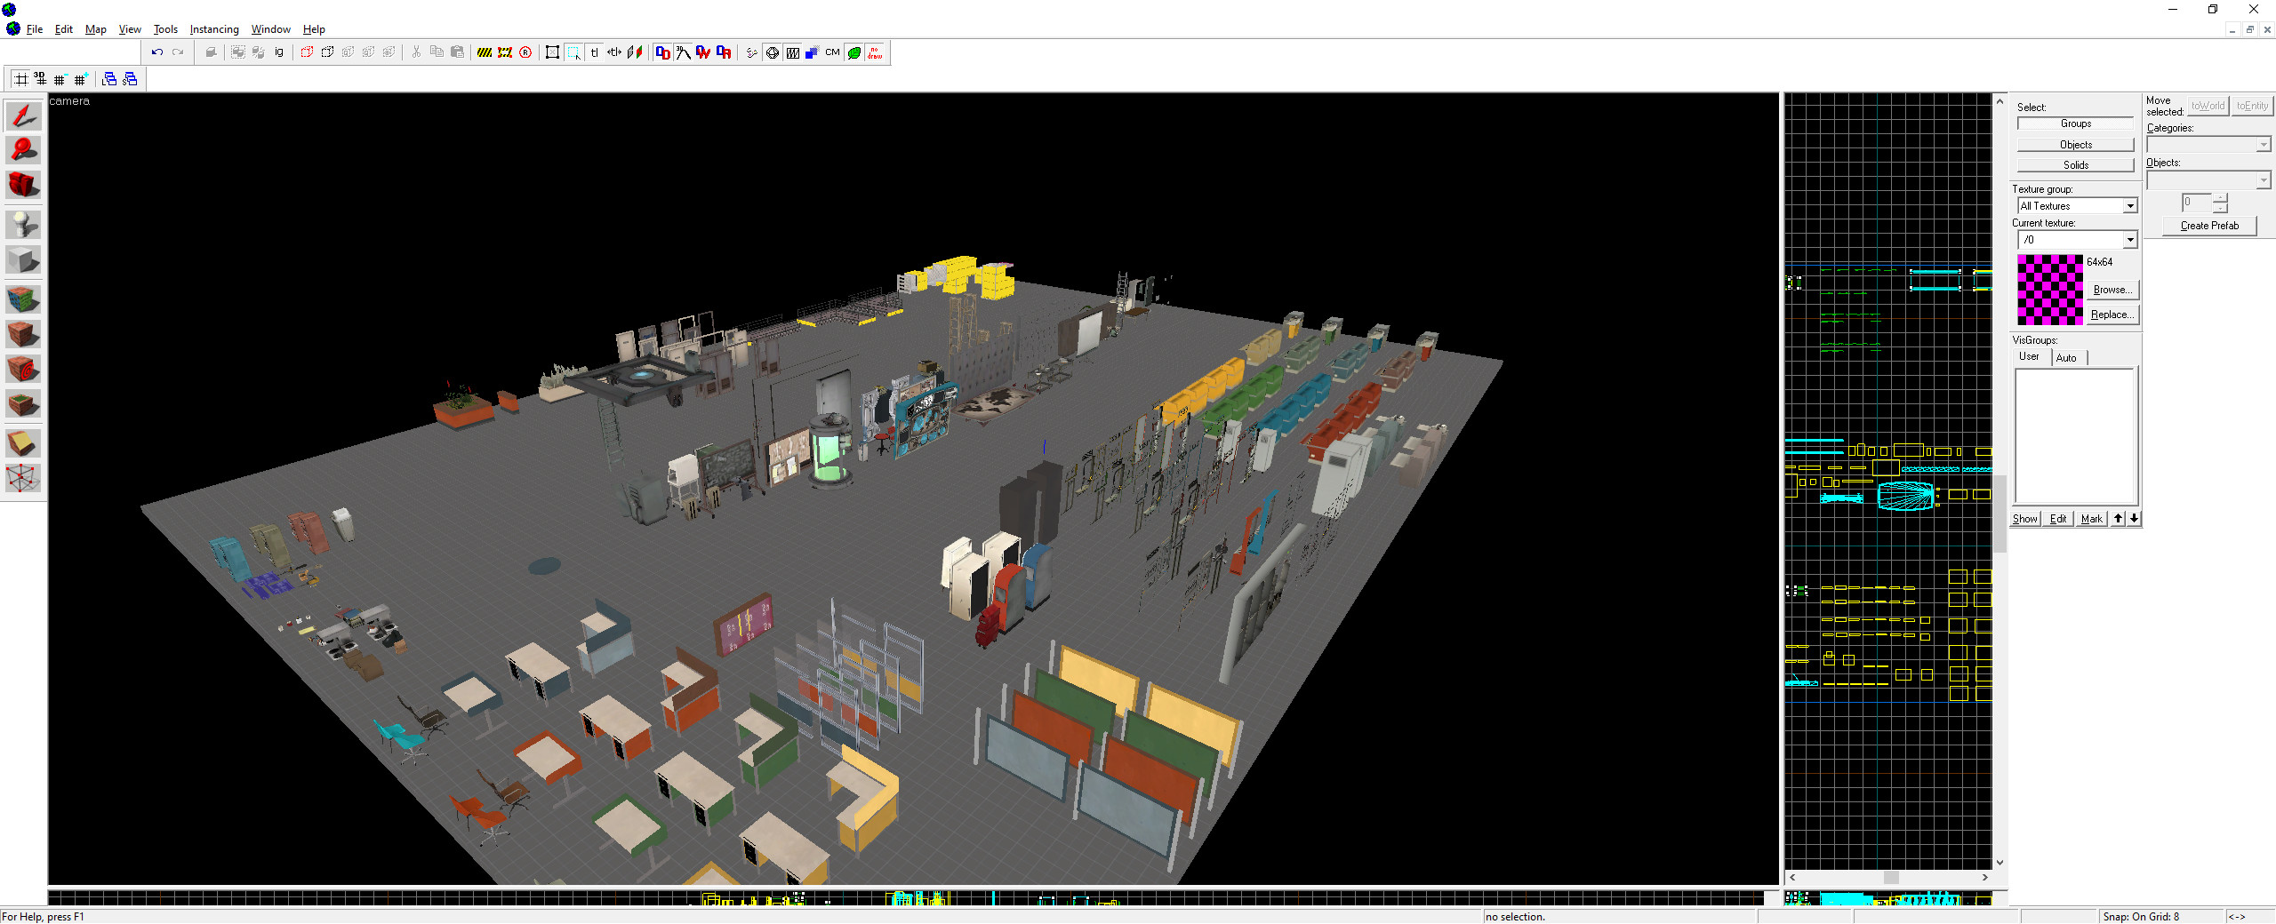Image resolution: width=2276 pixels, height=924 pixels.
Task: Open the prefab Categories dropdown
Action: 2263,143
